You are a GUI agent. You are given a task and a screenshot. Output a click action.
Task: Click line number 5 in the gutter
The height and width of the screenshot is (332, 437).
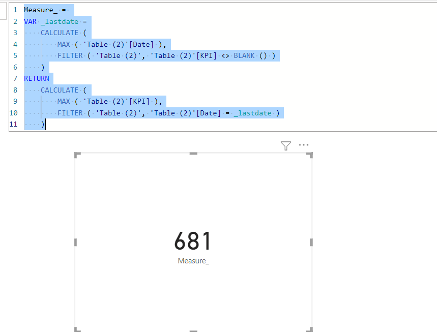click(15, 56)
